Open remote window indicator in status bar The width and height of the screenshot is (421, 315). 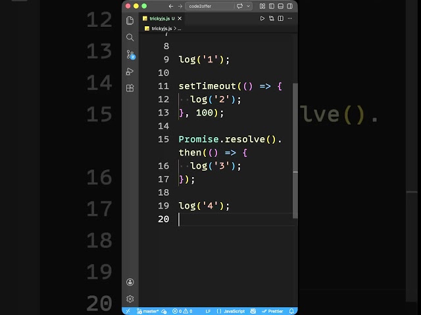[x=128, y=311]
